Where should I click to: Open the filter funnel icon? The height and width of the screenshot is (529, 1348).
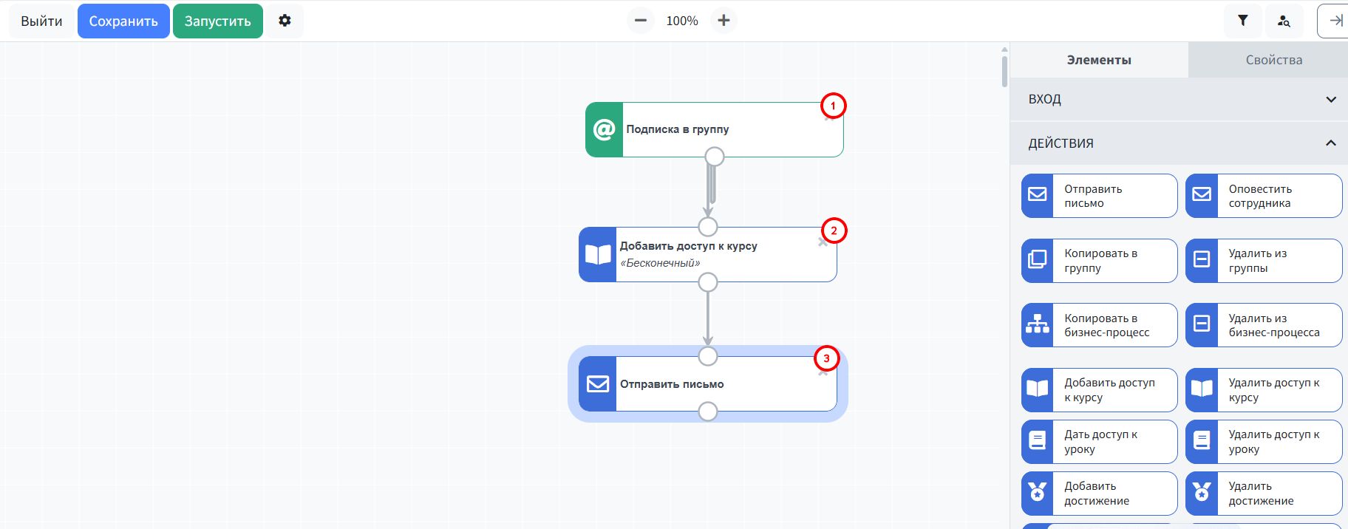[1242, 21]
